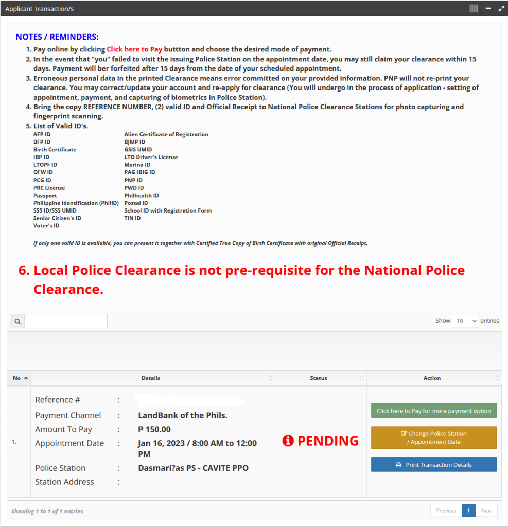Screen dimensions: 508x527
Task: Click the search text field
Action: [x=65, y=321]
